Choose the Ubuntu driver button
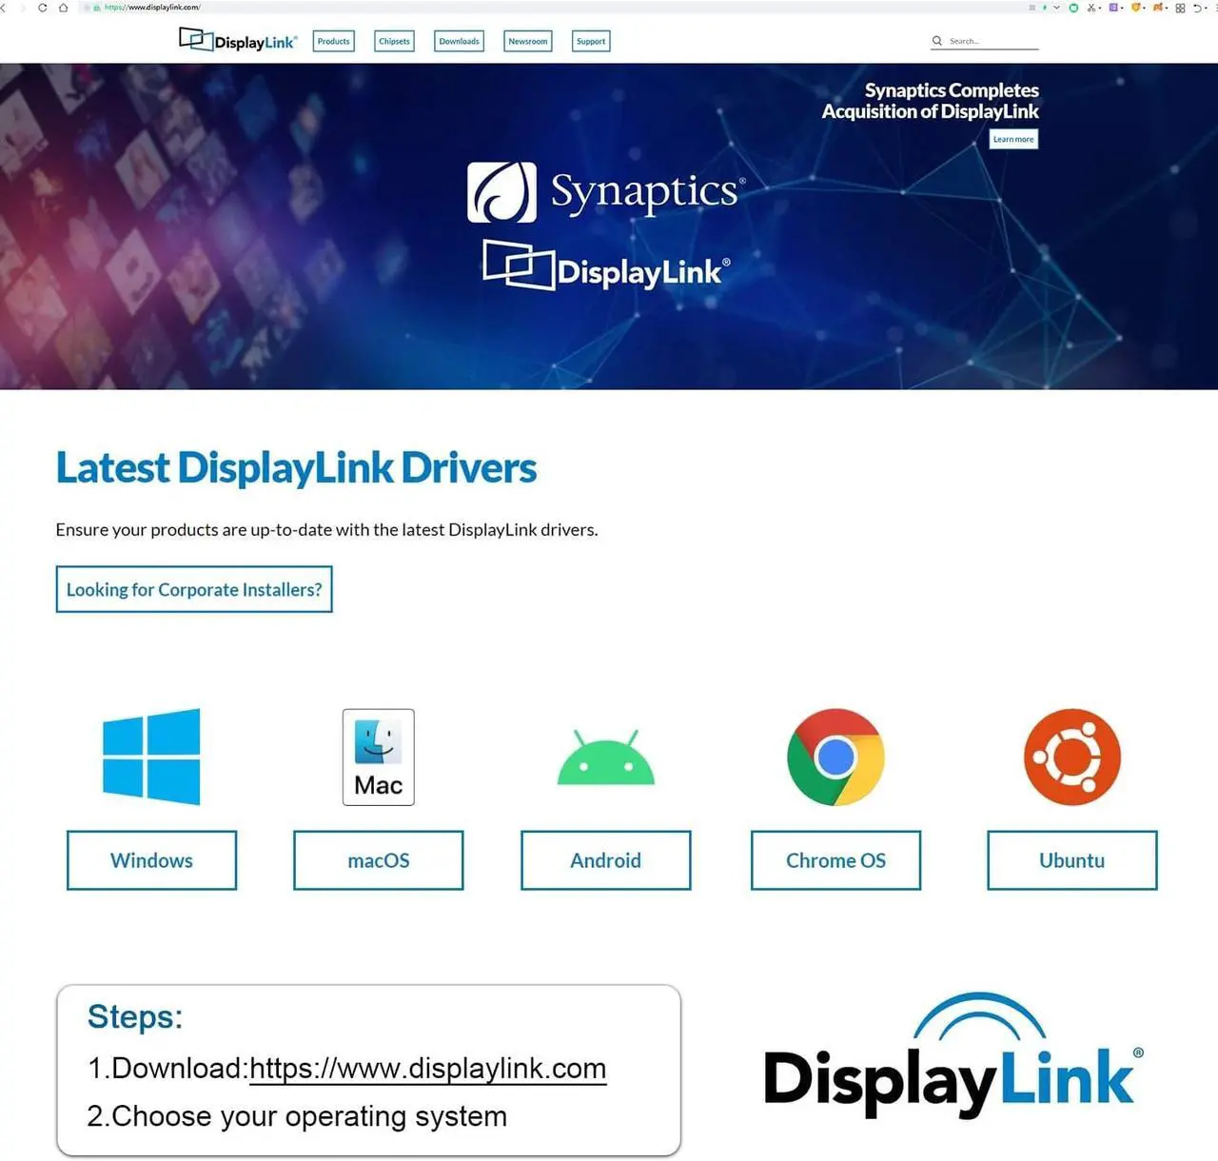1218x1161 pixels. [1072, 860]
